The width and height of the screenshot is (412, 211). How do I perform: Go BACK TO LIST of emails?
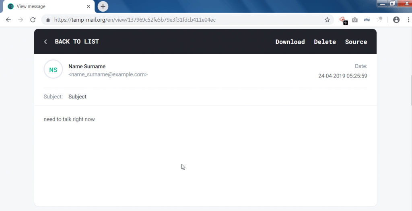point(77,41)
